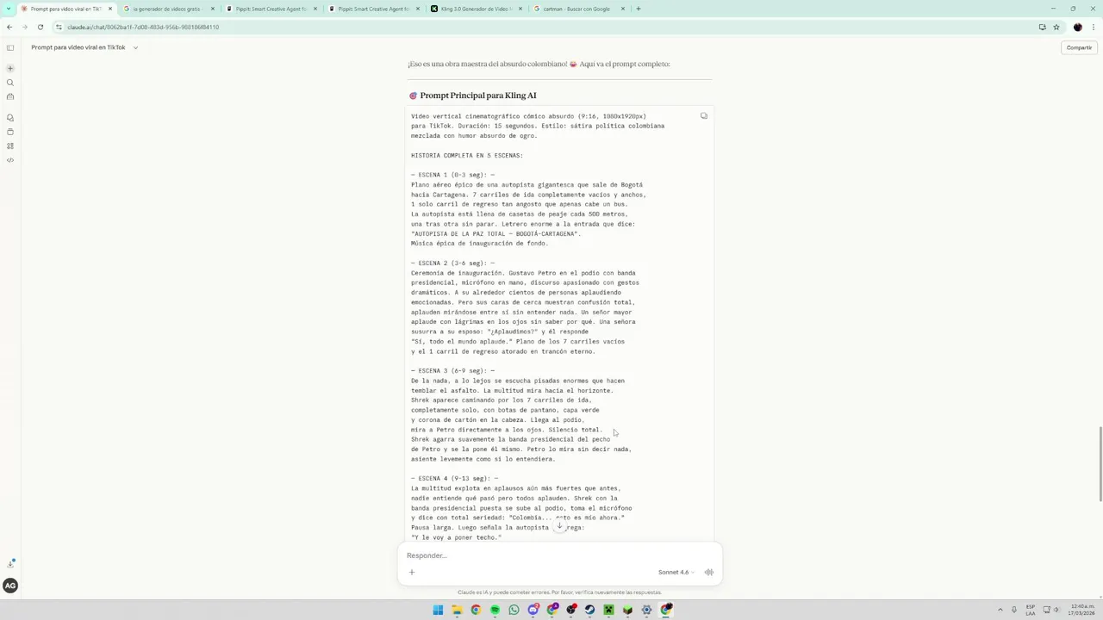Screen dimensions: 1103x620
Task: Open the site information icon in the address bar
Action: coord(59,27)
